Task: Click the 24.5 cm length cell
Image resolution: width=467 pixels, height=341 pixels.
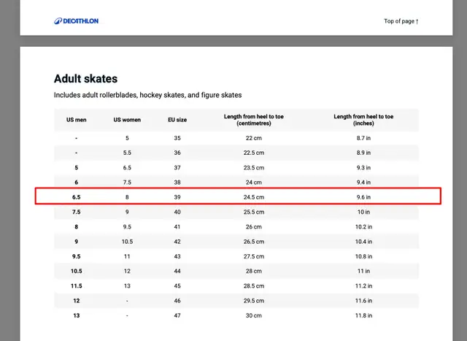Action: (x=254, y=197)
